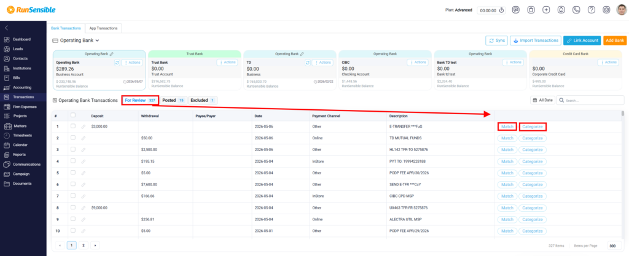
Task: Open Actions menu on CIBC card
Action: pyautogui.click(x=418, y=63)
